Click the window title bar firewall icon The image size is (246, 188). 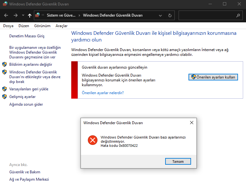5,4
